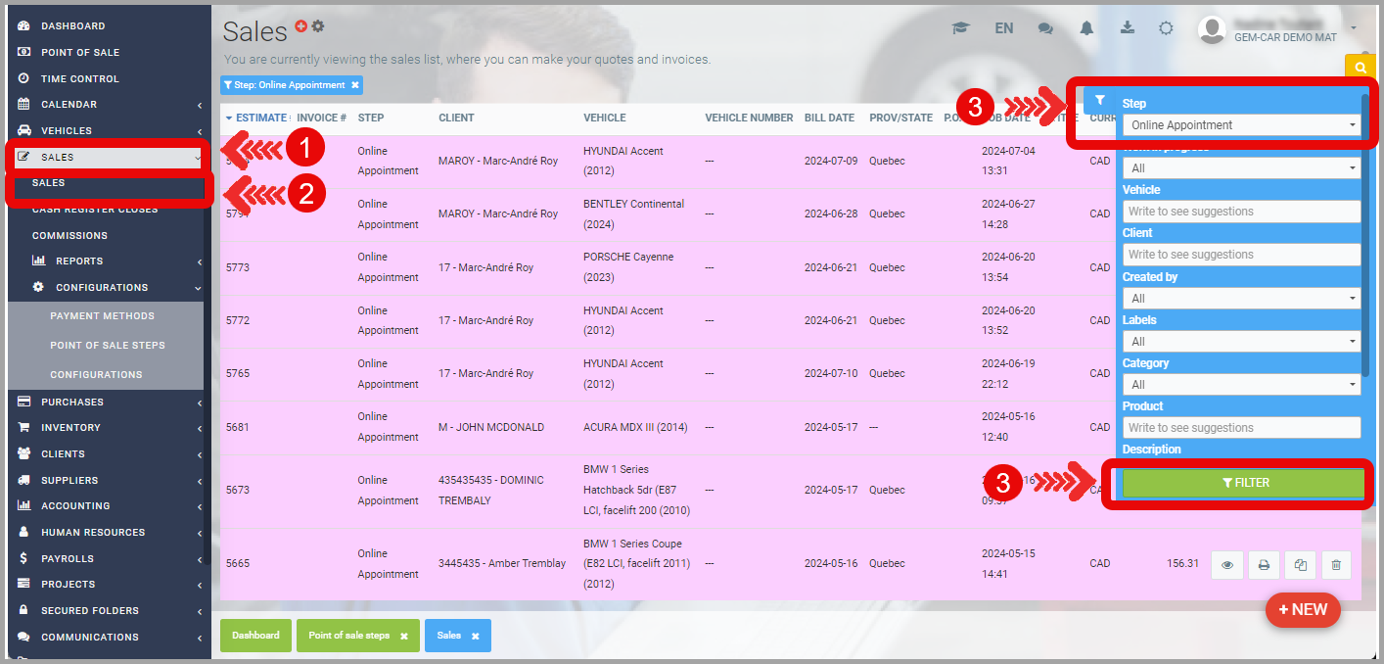Image resolution: width=1384 pixels, height=664 pixels.
Task: Print estimate 5665 using printer icon
Action: coord(1264,565)
